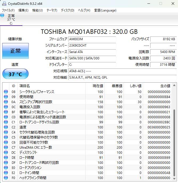This screenshot has height=183, width=178.
Task: Open the ヘルプ(H) menu
Action: [x=84, y=10]
